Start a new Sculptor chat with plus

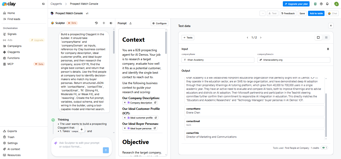pos(104,23)
